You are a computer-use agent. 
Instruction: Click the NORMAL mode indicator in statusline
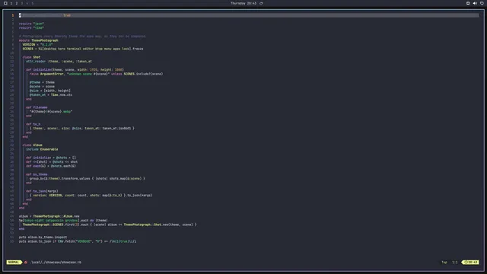pyautogui.click(x=14, y=262)
